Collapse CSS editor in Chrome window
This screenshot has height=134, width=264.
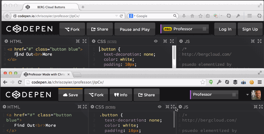point(167,107)
